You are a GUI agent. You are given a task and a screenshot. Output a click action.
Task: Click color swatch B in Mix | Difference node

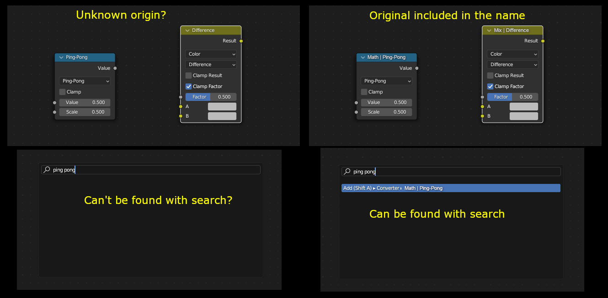coord(524,116)
